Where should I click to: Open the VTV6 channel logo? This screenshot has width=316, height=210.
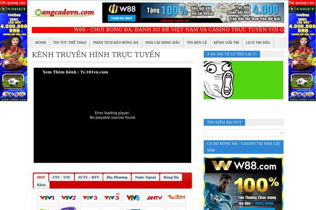pyautogui.click(x=133, y=198)
